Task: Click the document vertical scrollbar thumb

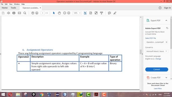Action: tap(141, 52)
